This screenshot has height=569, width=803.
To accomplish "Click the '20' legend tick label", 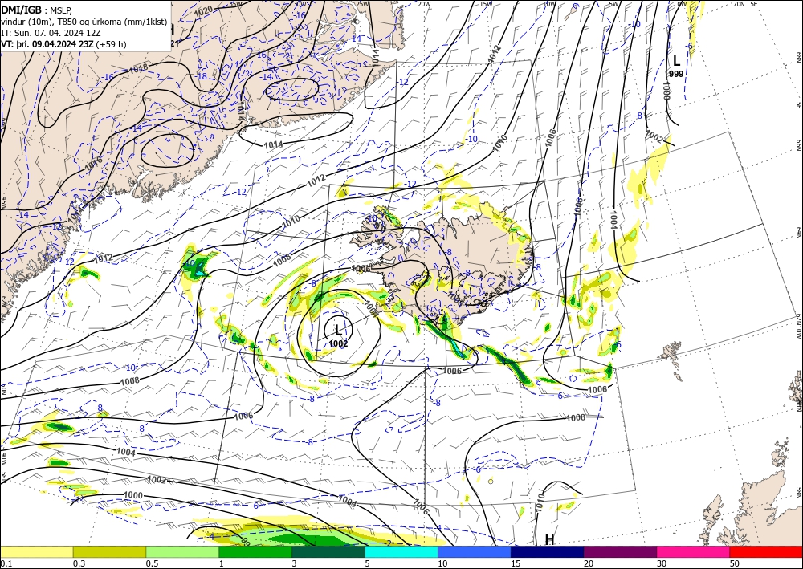I will (x=589, y=563).
